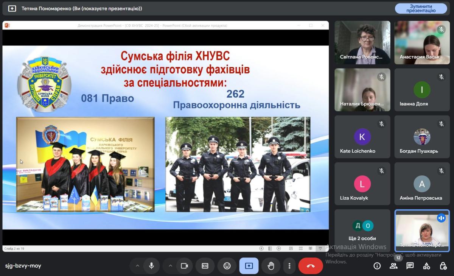Screen dimensions: 454x276
Task: Turn on closed captions
Action: [205, 266]
